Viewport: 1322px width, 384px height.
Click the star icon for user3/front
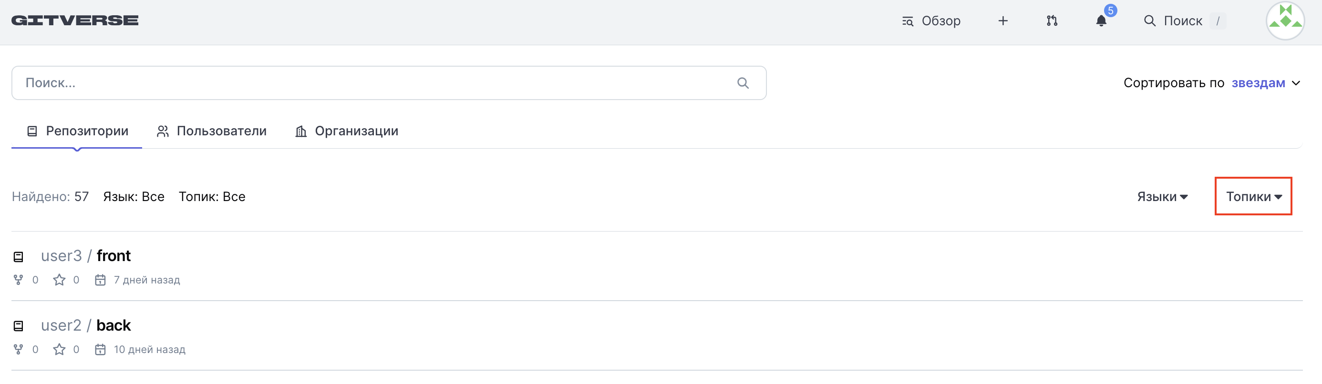(60, 280)
